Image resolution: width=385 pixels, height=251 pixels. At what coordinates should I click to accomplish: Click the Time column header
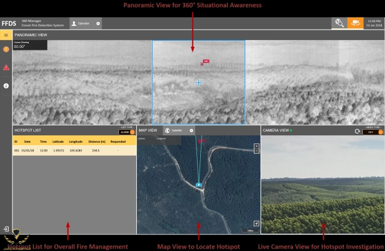tap(43, 141)
